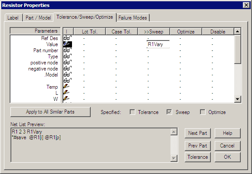This screenshot has width=252, height=174.
Task: Enable the Tolerance specified checkbox
Action: 132,112
